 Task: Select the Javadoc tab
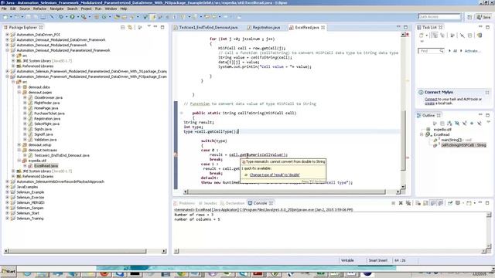point(208,203)
